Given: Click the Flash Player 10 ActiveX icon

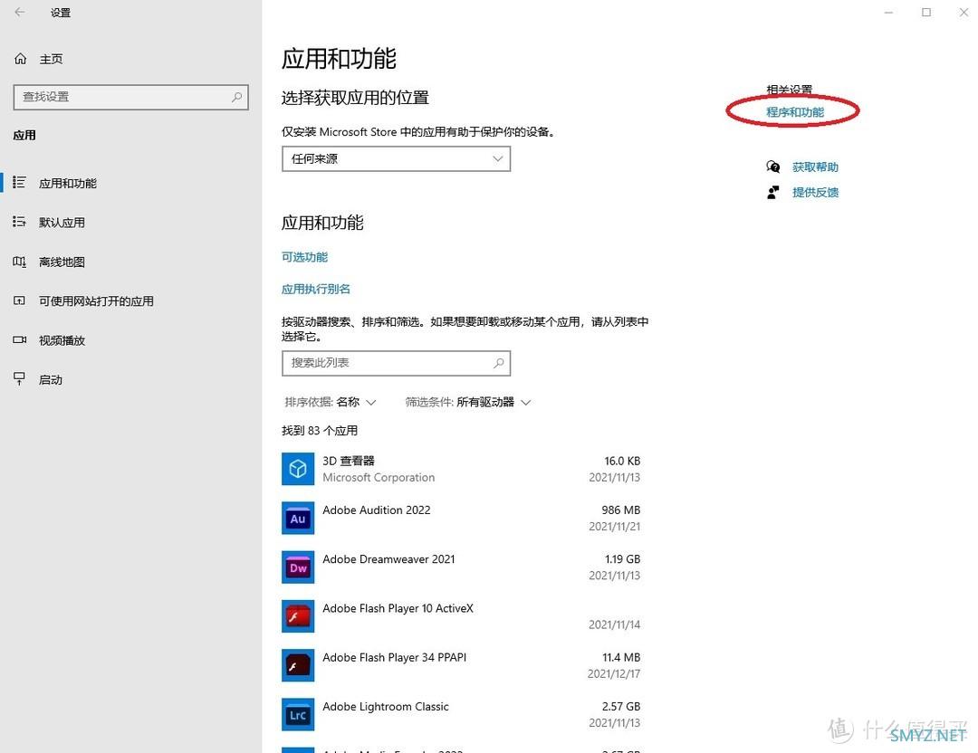Looking at the screenshot, I should 298,615.
